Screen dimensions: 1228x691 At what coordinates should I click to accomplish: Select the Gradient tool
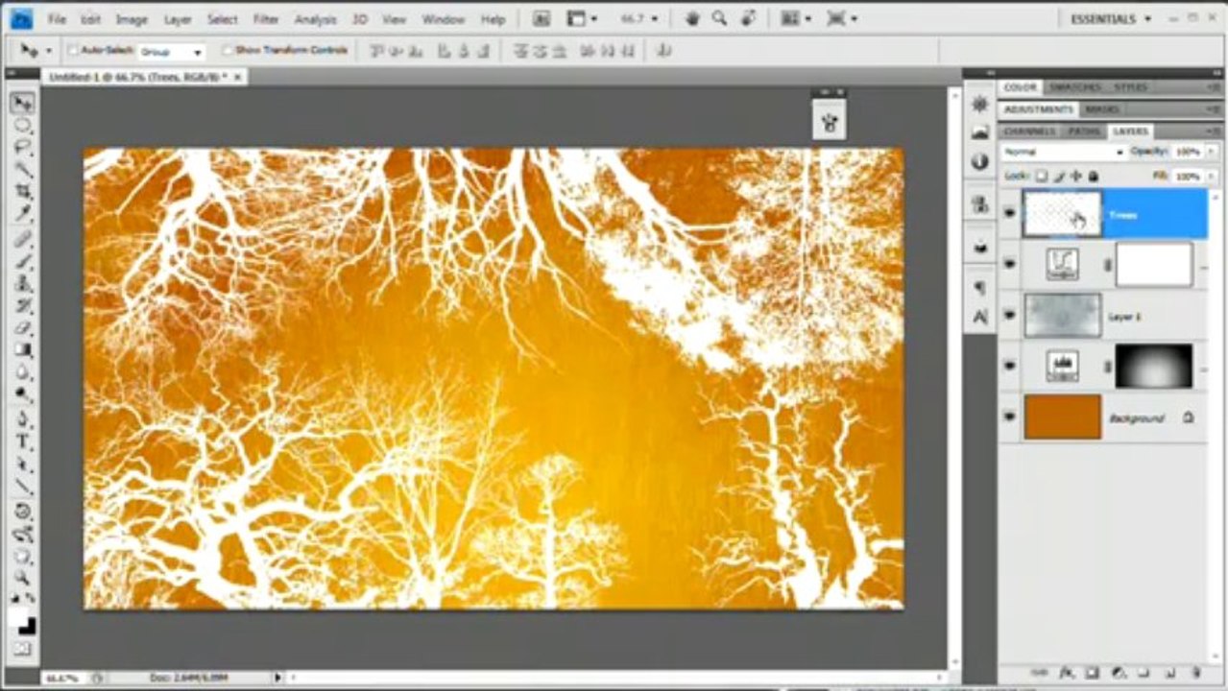point(23,349)
